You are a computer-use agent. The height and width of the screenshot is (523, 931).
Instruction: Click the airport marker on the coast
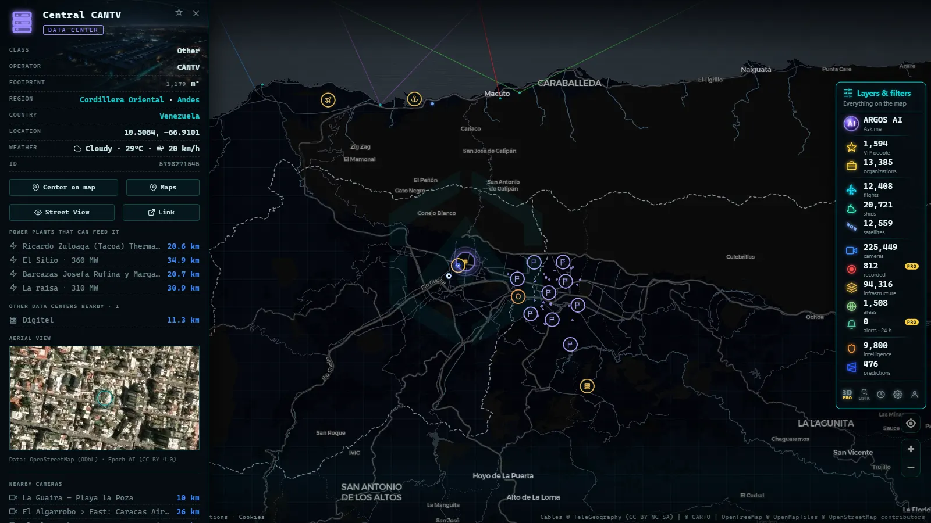pyautogui.click(x=328, y=100)
